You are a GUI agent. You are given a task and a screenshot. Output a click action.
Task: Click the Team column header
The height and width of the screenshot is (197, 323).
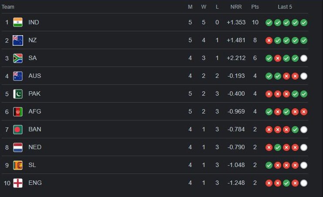tap(8, 7)
